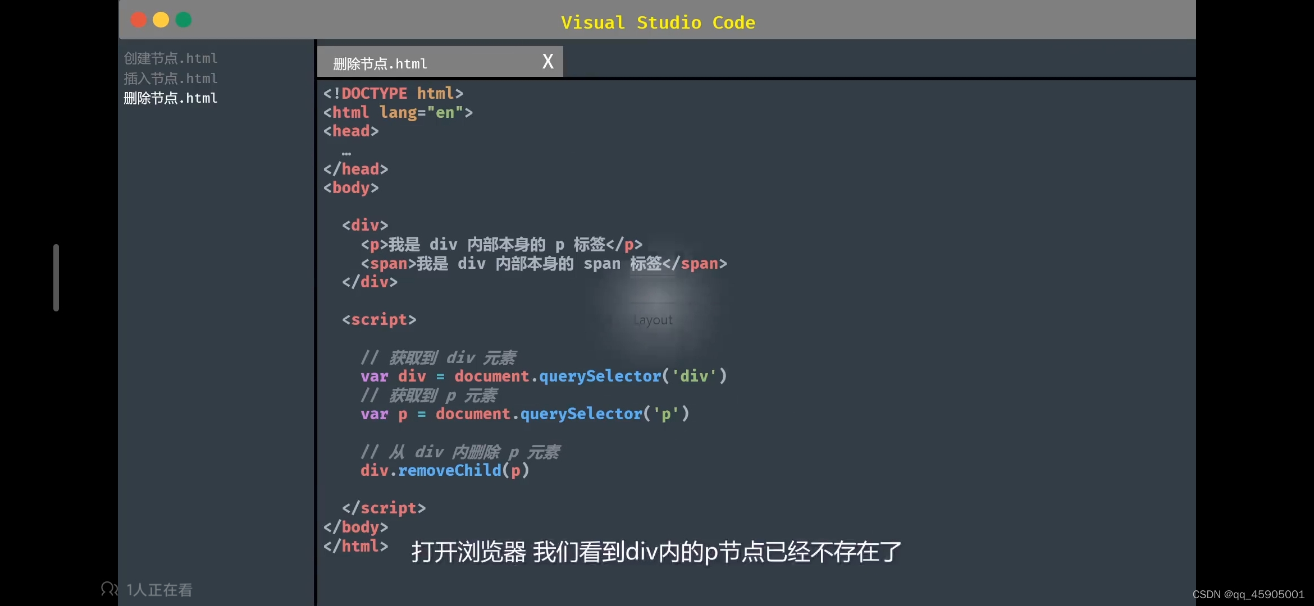
Task: Click the opening script tag line
Action: coord(380,320)
